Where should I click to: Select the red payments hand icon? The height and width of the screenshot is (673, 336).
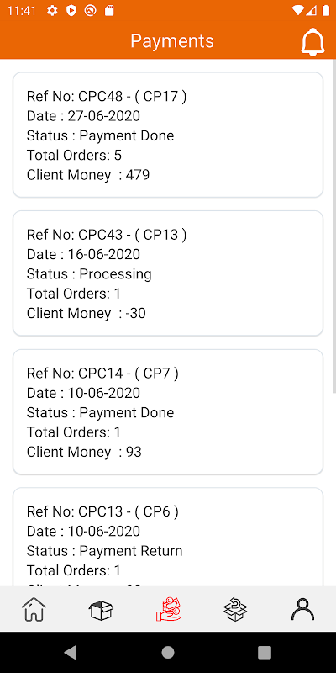tap(168, 609)
